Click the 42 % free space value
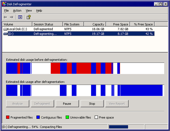The width and height of the screenshot is (170, 131). 149,34
